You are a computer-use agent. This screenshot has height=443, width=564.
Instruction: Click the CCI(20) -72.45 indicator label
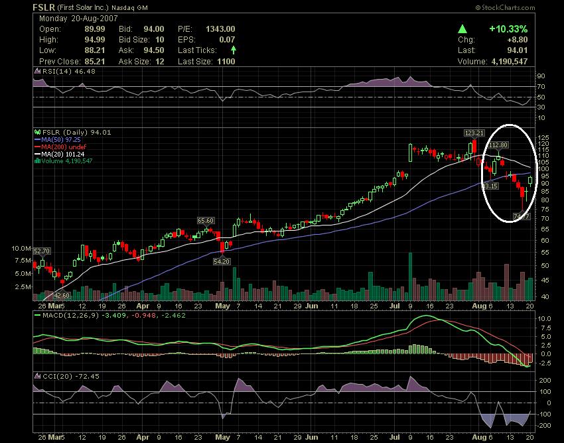tap(71, 376)
